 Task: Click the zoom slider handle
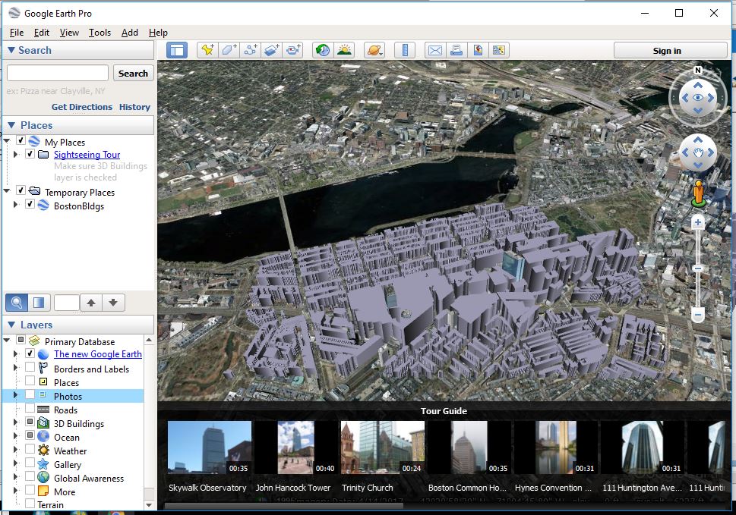pos(698,268)
